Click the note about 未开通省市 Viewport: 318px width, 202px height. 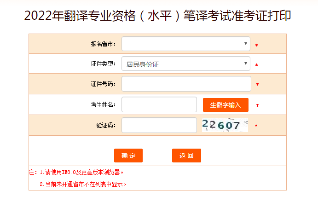click(83, 184)
